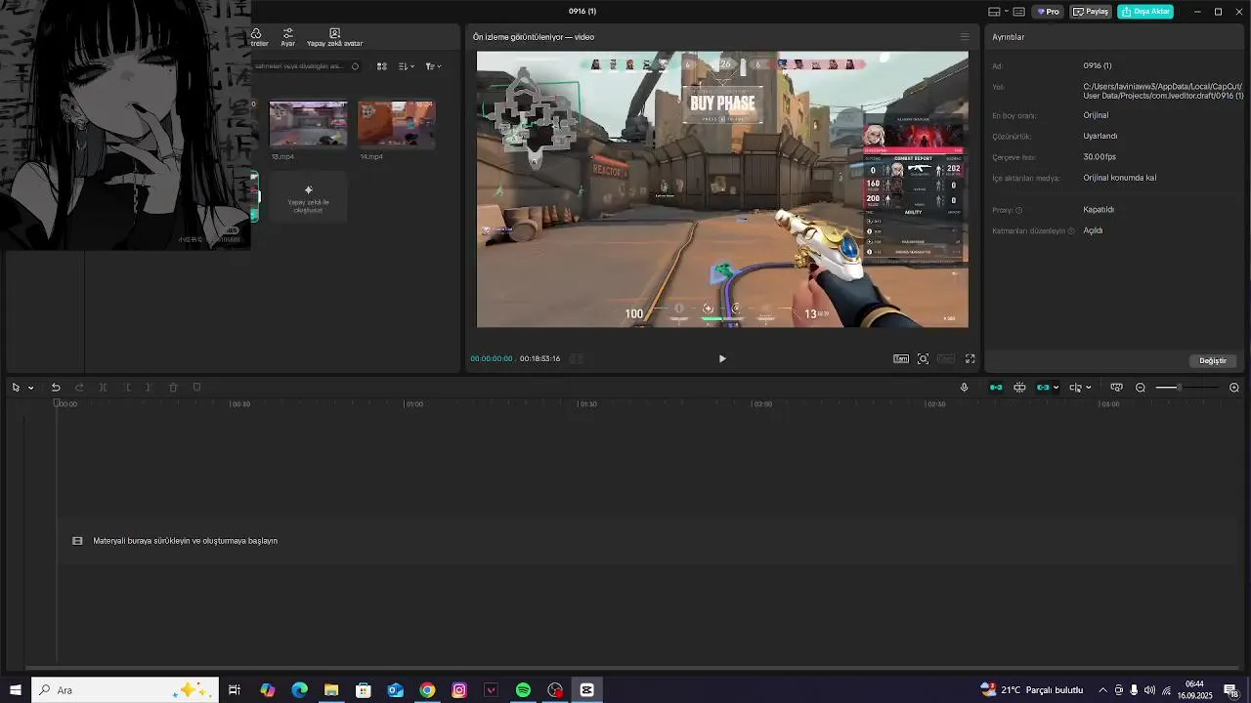Click the 30.00fps frame rate value
Screen dimensions: 1251x703
click(x=1100, y=157)
